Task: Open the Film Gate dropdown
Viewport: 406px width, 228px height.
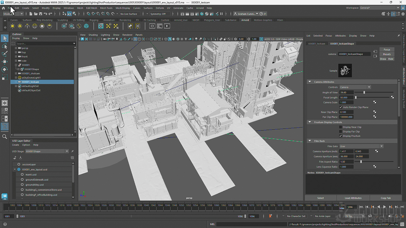Action: [x=361, y=146]
